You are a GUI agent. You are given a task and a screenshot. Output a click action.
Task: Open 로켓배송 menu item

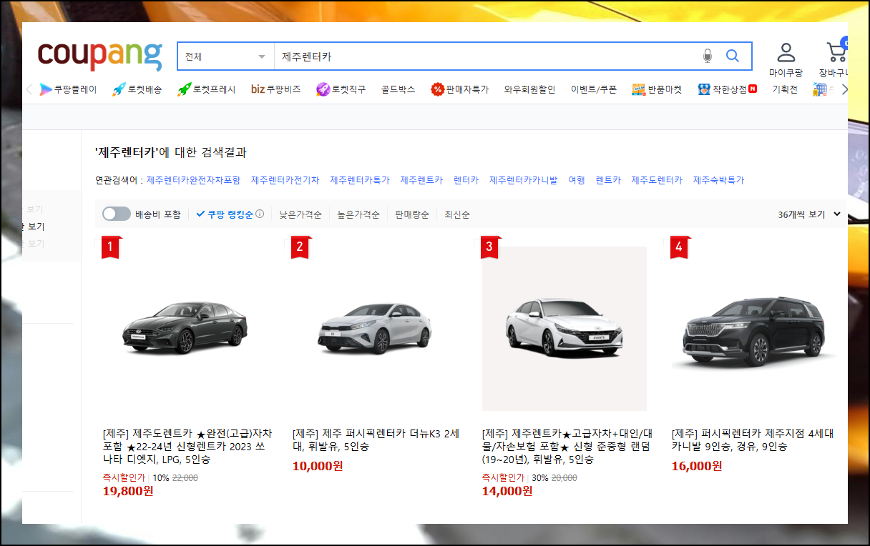pyautogui.click(x=137, y=89)
